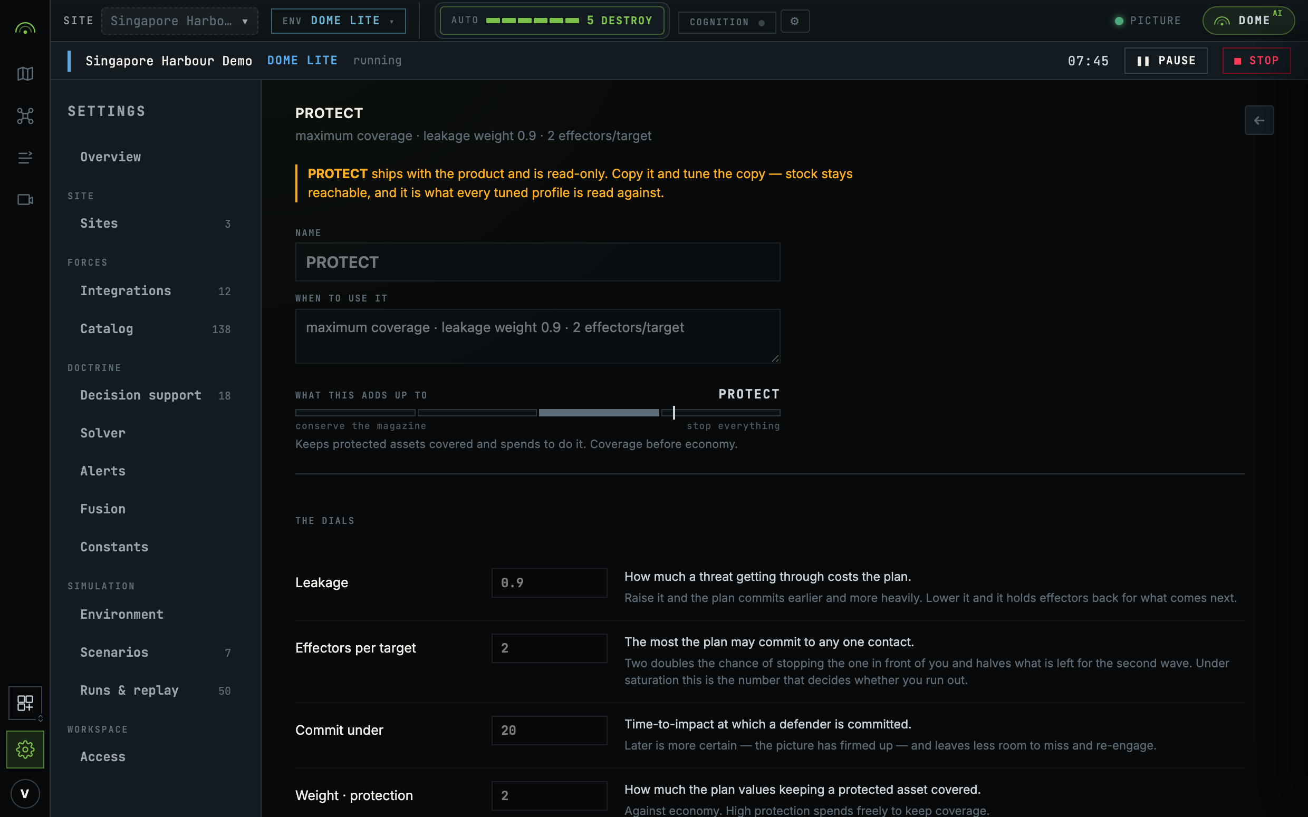Open the Runs & replay page
The height and width of the screenshot is (817, 1308).
click(x=155, y=690)
